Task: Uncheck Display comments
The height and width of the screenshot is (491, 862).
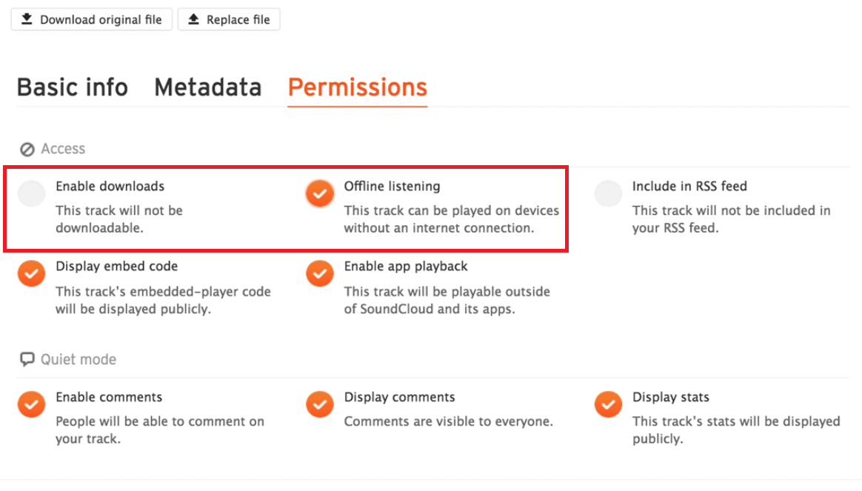Action: tap(319, 404)
